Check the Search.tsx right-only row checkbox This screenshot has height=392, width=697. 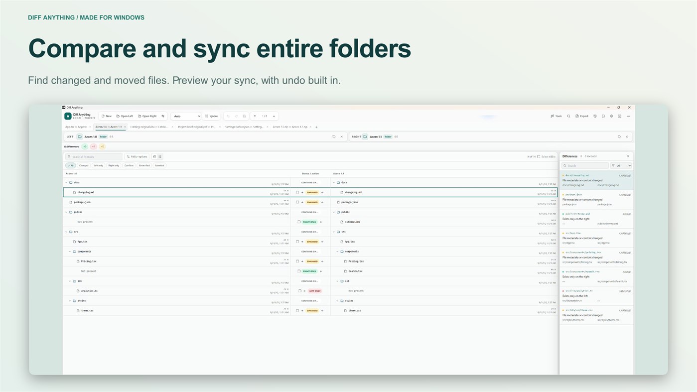click(x=299, y=271)
